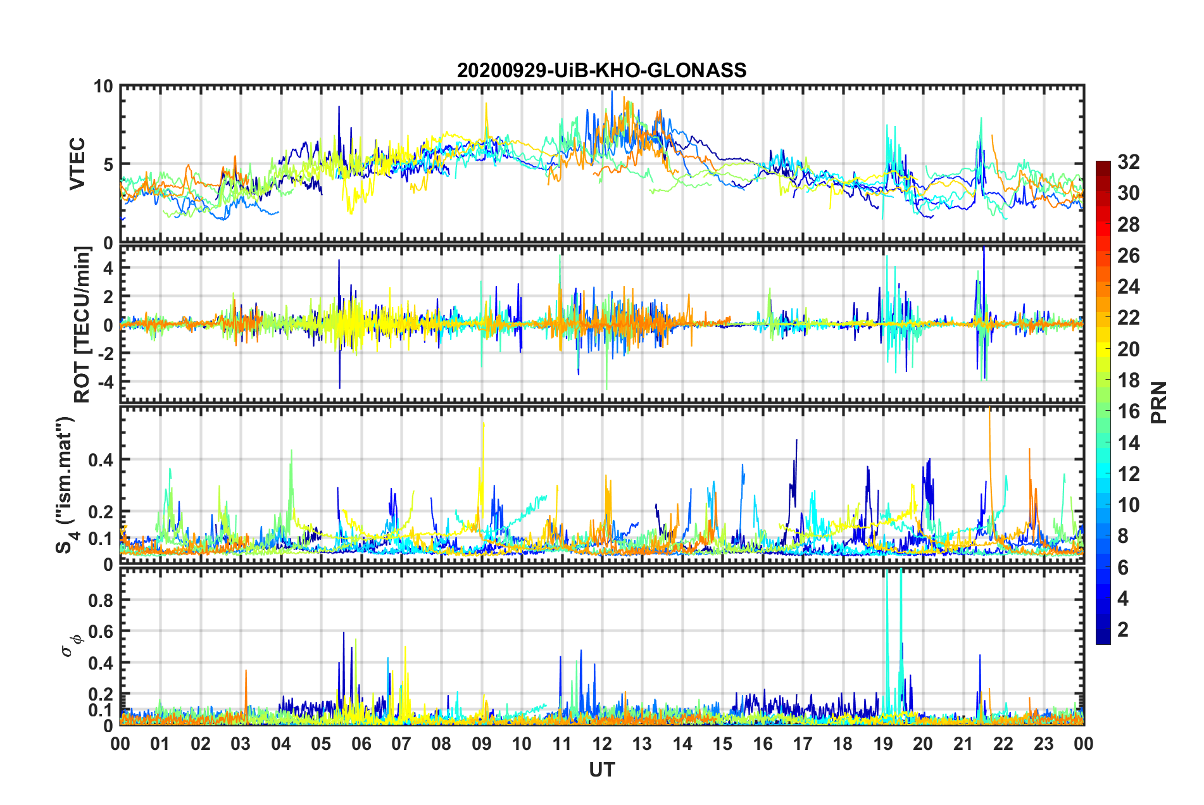The width and height of the screenshot is (1204, 805).
Task: Click x-axis tick label 12
Action: click(601, 744)
